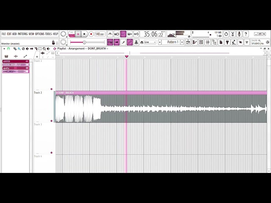Click the one-click recording microphone icon

pyautogui.click(x=239, y=34)
